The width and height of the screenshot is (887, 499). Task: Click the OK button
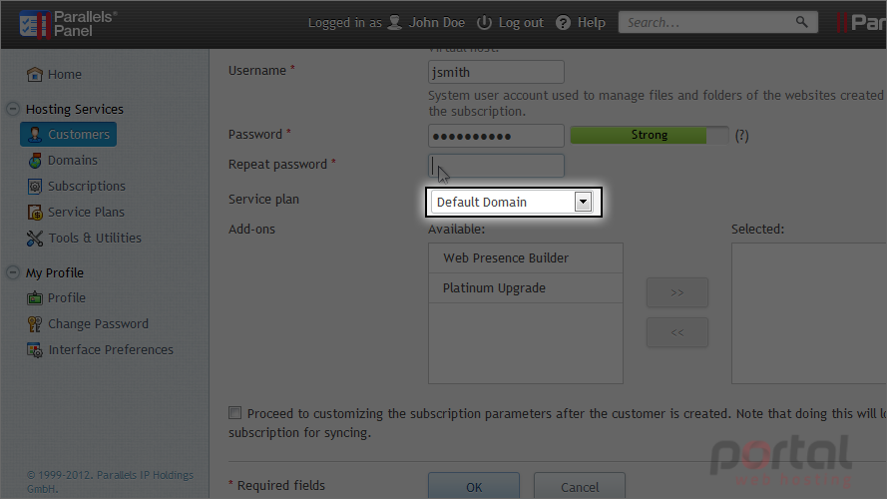474,487
